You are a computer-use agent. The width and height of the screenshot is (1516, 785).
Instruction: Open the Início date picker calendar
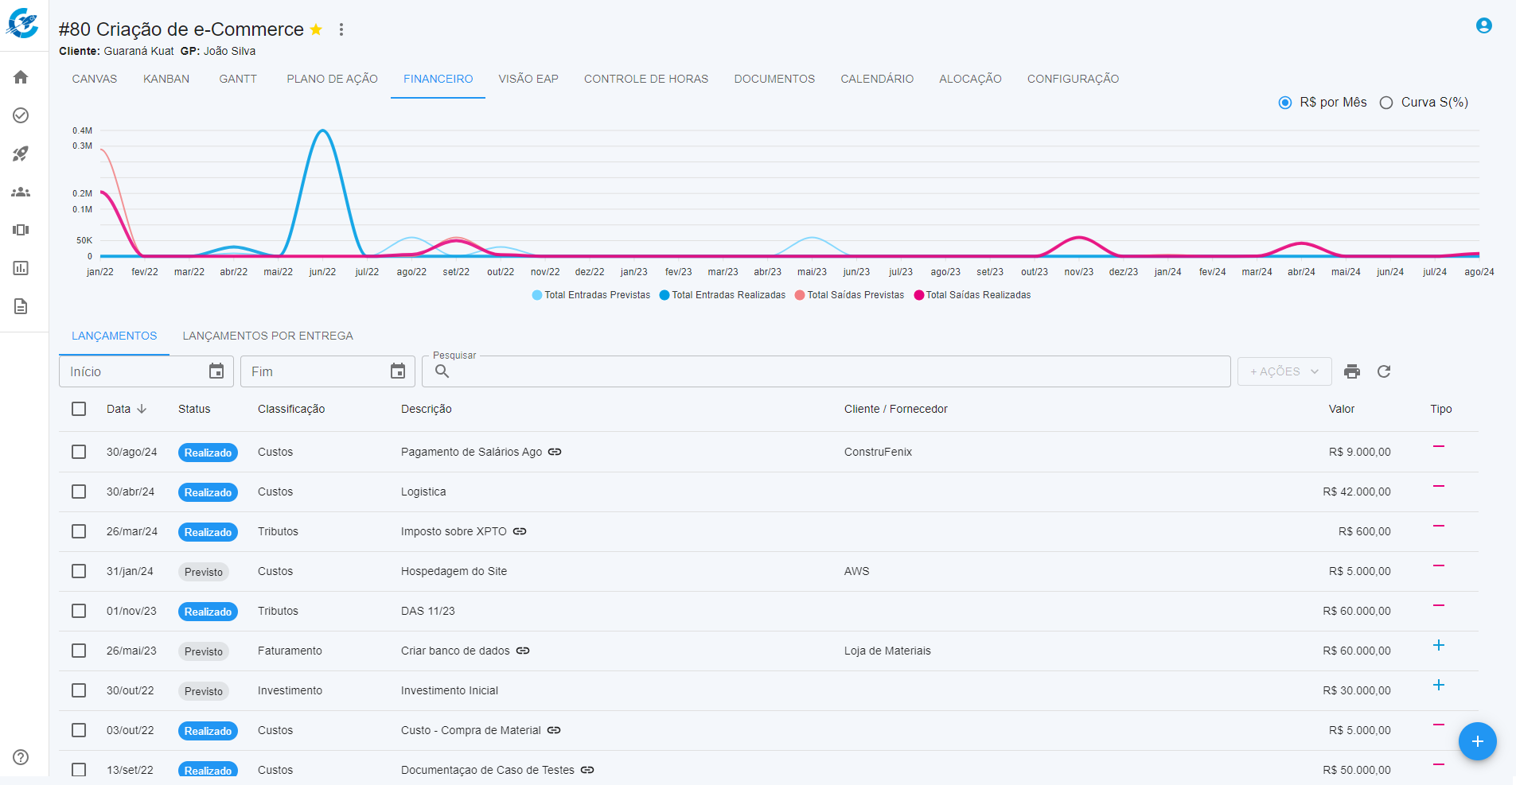(x=216, y=371)
